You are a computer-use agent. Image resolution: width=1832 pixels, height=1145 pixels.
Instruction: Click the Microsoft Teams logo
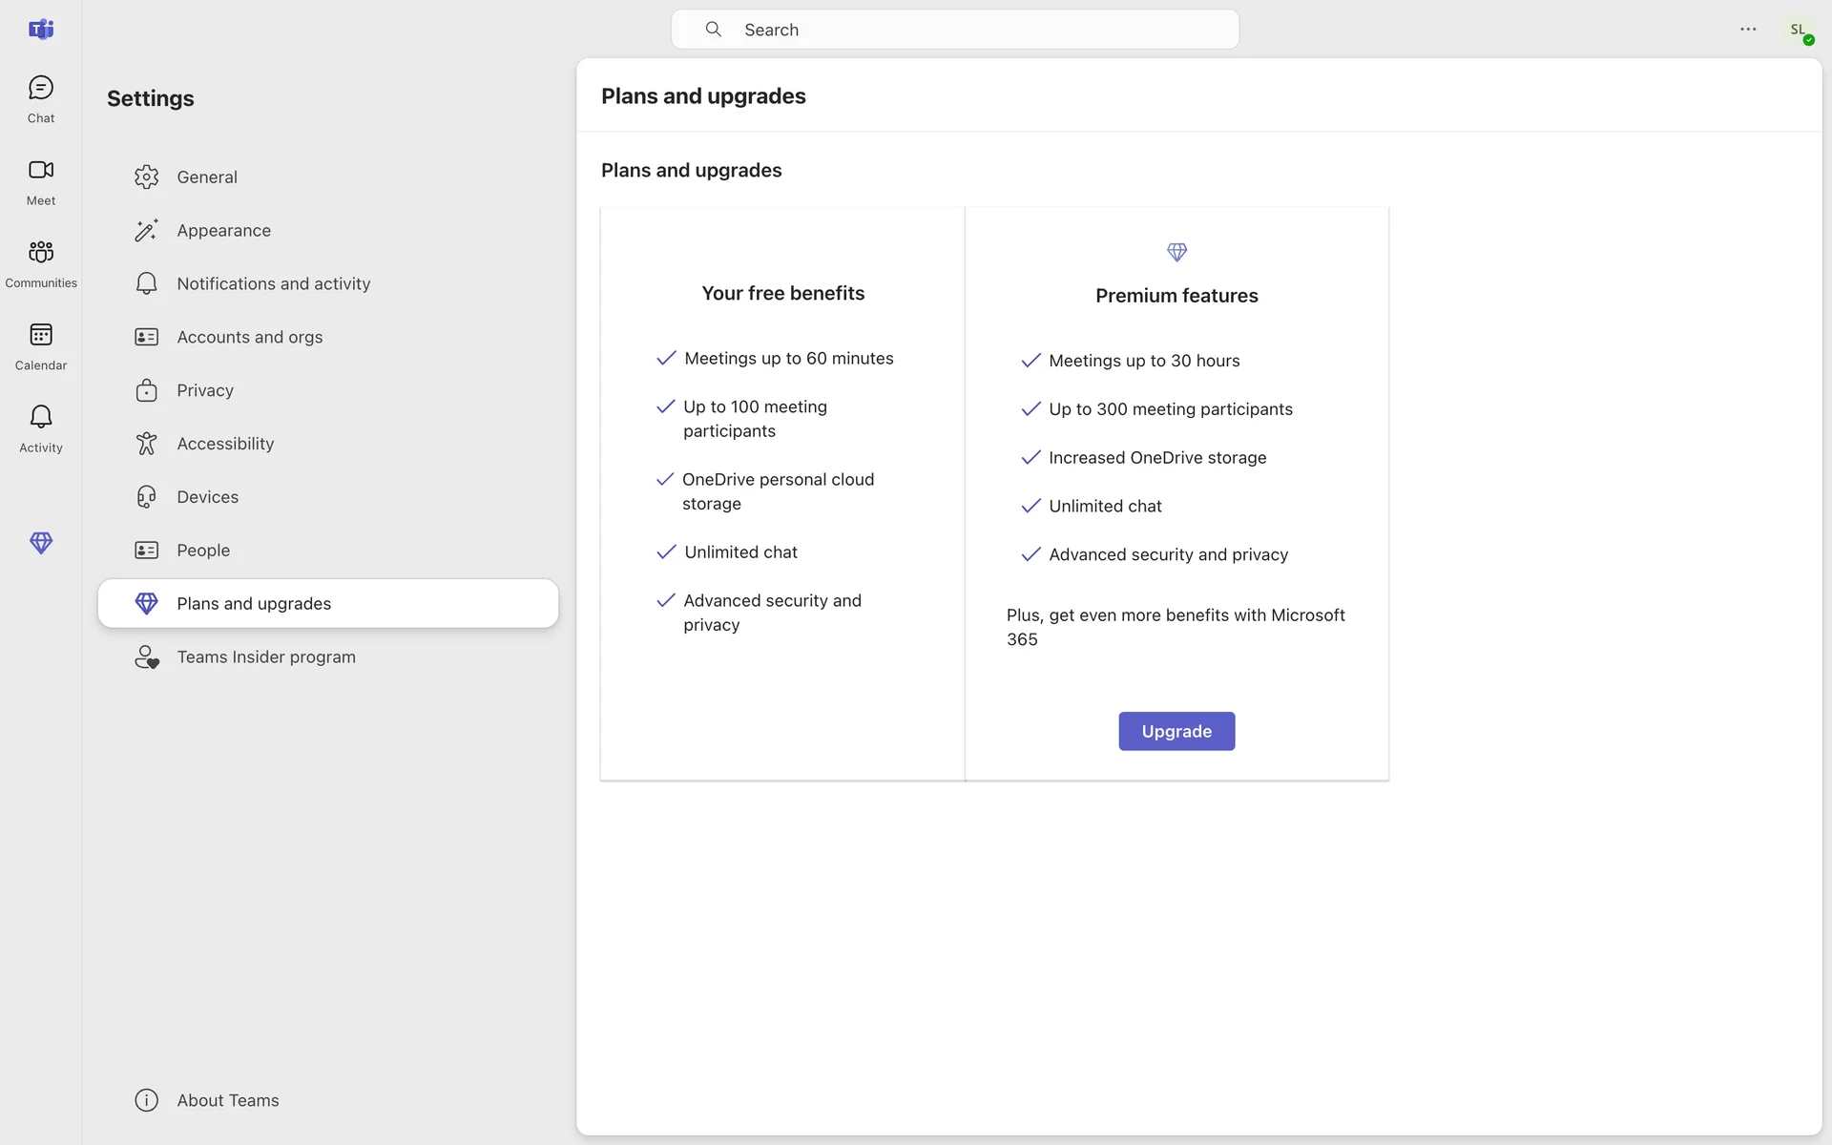[x=40, y=30]
